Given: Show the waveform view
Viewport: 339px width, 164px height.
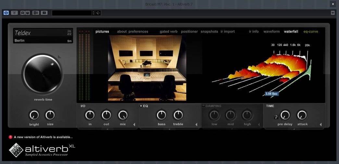Looking at the screenshot, I should point(271,31).
